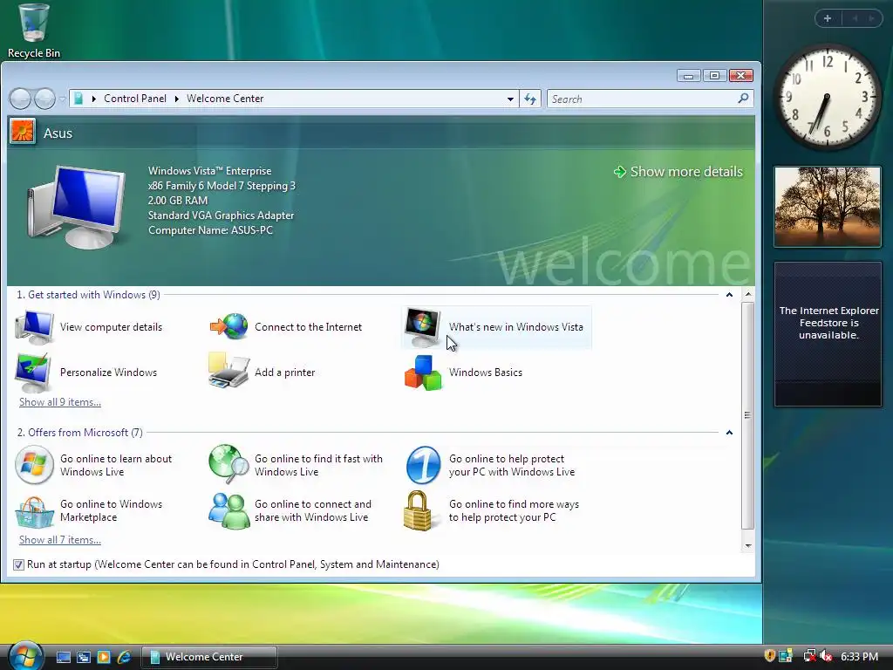Click the muted volume tray icon
Viewport: 893px width, 670px height.
[x=826, y=656]
